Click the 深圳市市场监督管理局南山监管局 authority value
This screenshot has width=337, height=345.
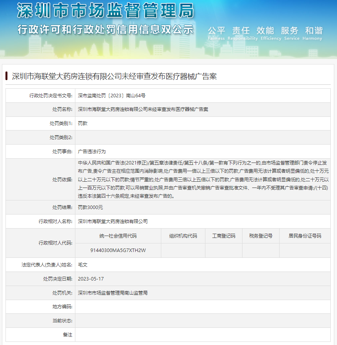click(x=113, y=293)
